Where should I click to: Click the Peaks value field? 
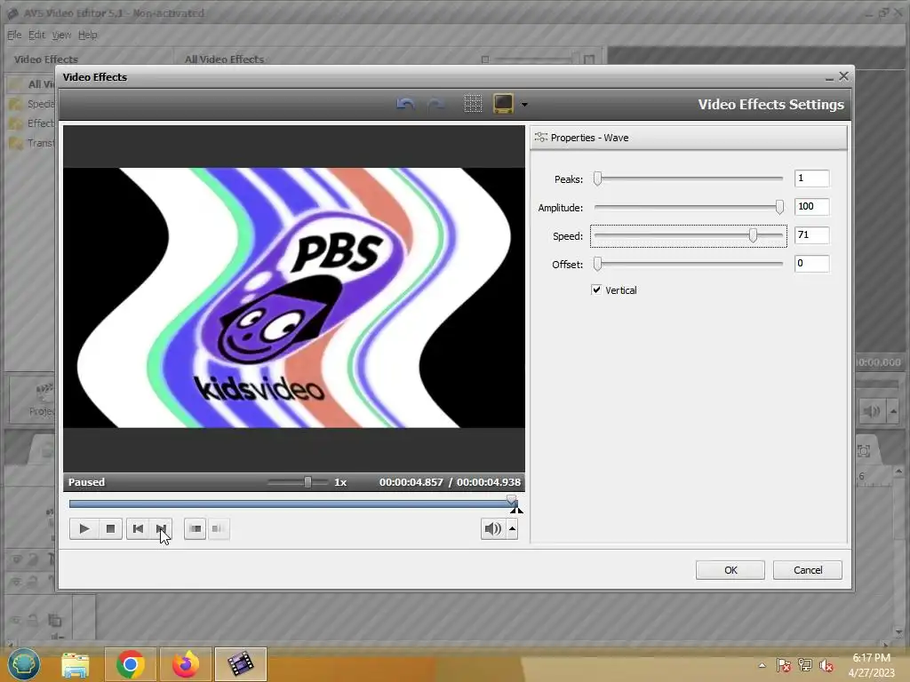click(x=811, y=178)
